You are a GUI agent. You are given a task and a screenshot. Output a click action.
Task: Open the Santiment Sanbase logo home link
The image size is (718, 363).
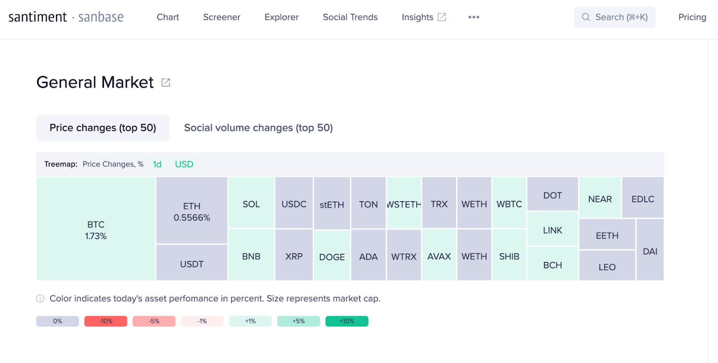[x=66, y=17]
